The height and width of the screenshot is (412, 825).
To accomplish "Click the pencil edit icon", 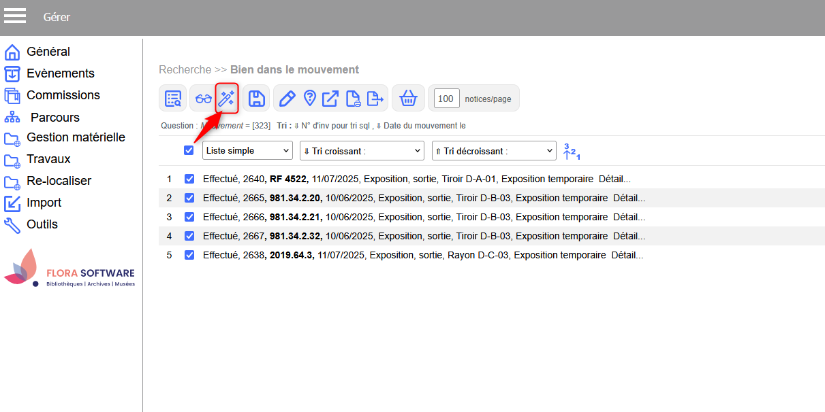I will click(287, 99).
